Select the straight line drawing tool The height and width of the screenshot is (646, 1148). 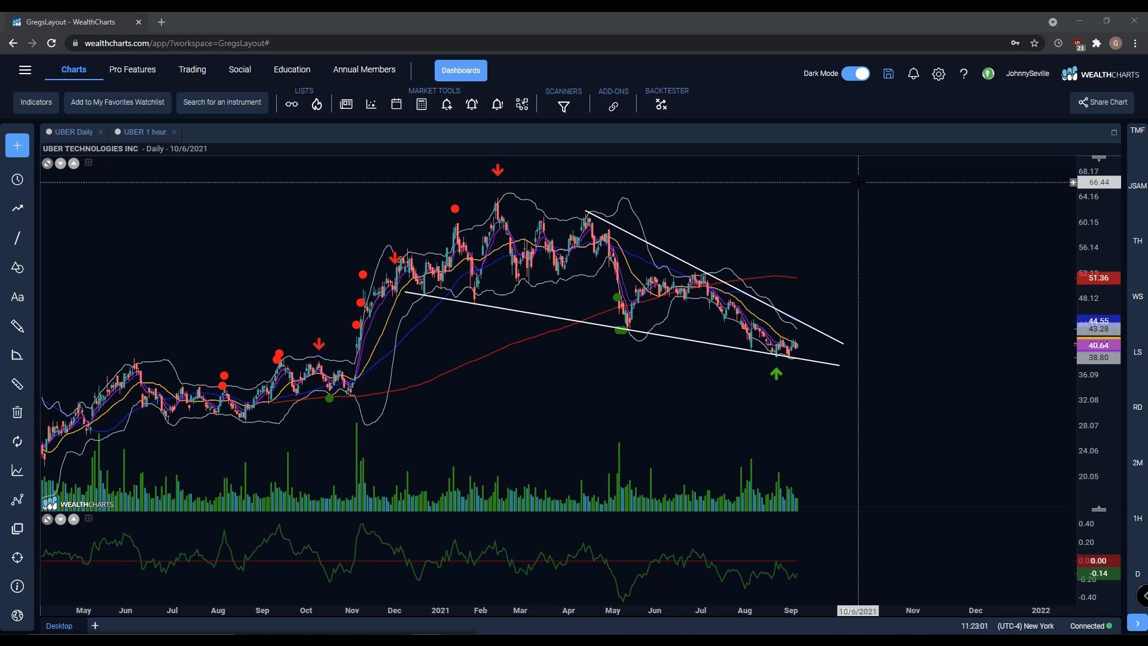[17, 238]
